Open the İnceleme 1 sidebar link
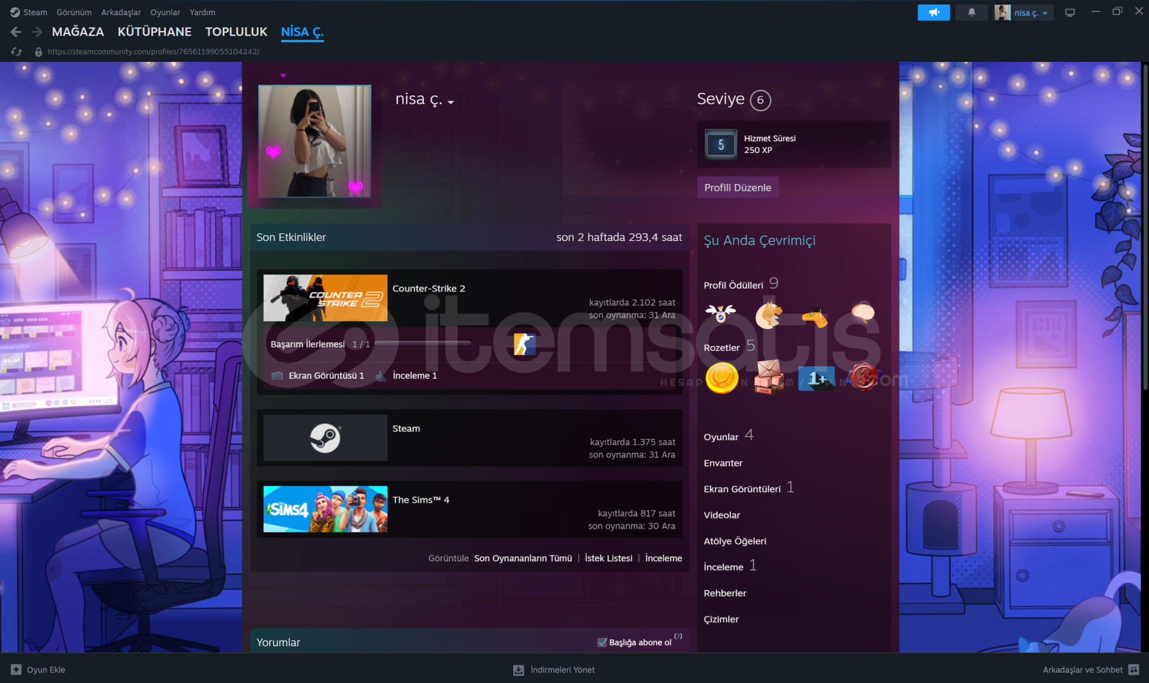Screen dimensions: 1149x683 pyautogui.click(x=730, y=567)
